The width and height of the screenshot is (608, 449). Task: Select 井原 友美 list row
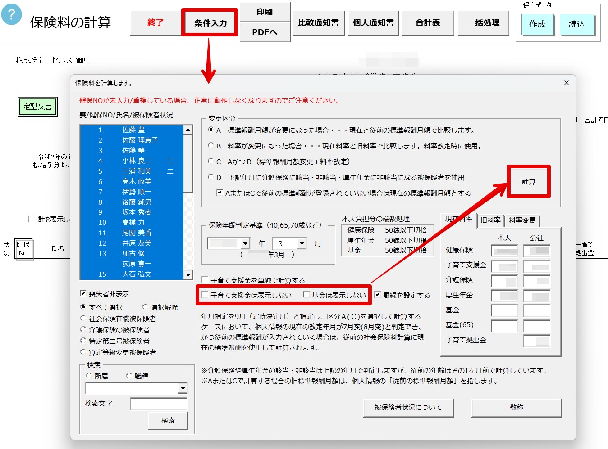[x=132, y=243]
